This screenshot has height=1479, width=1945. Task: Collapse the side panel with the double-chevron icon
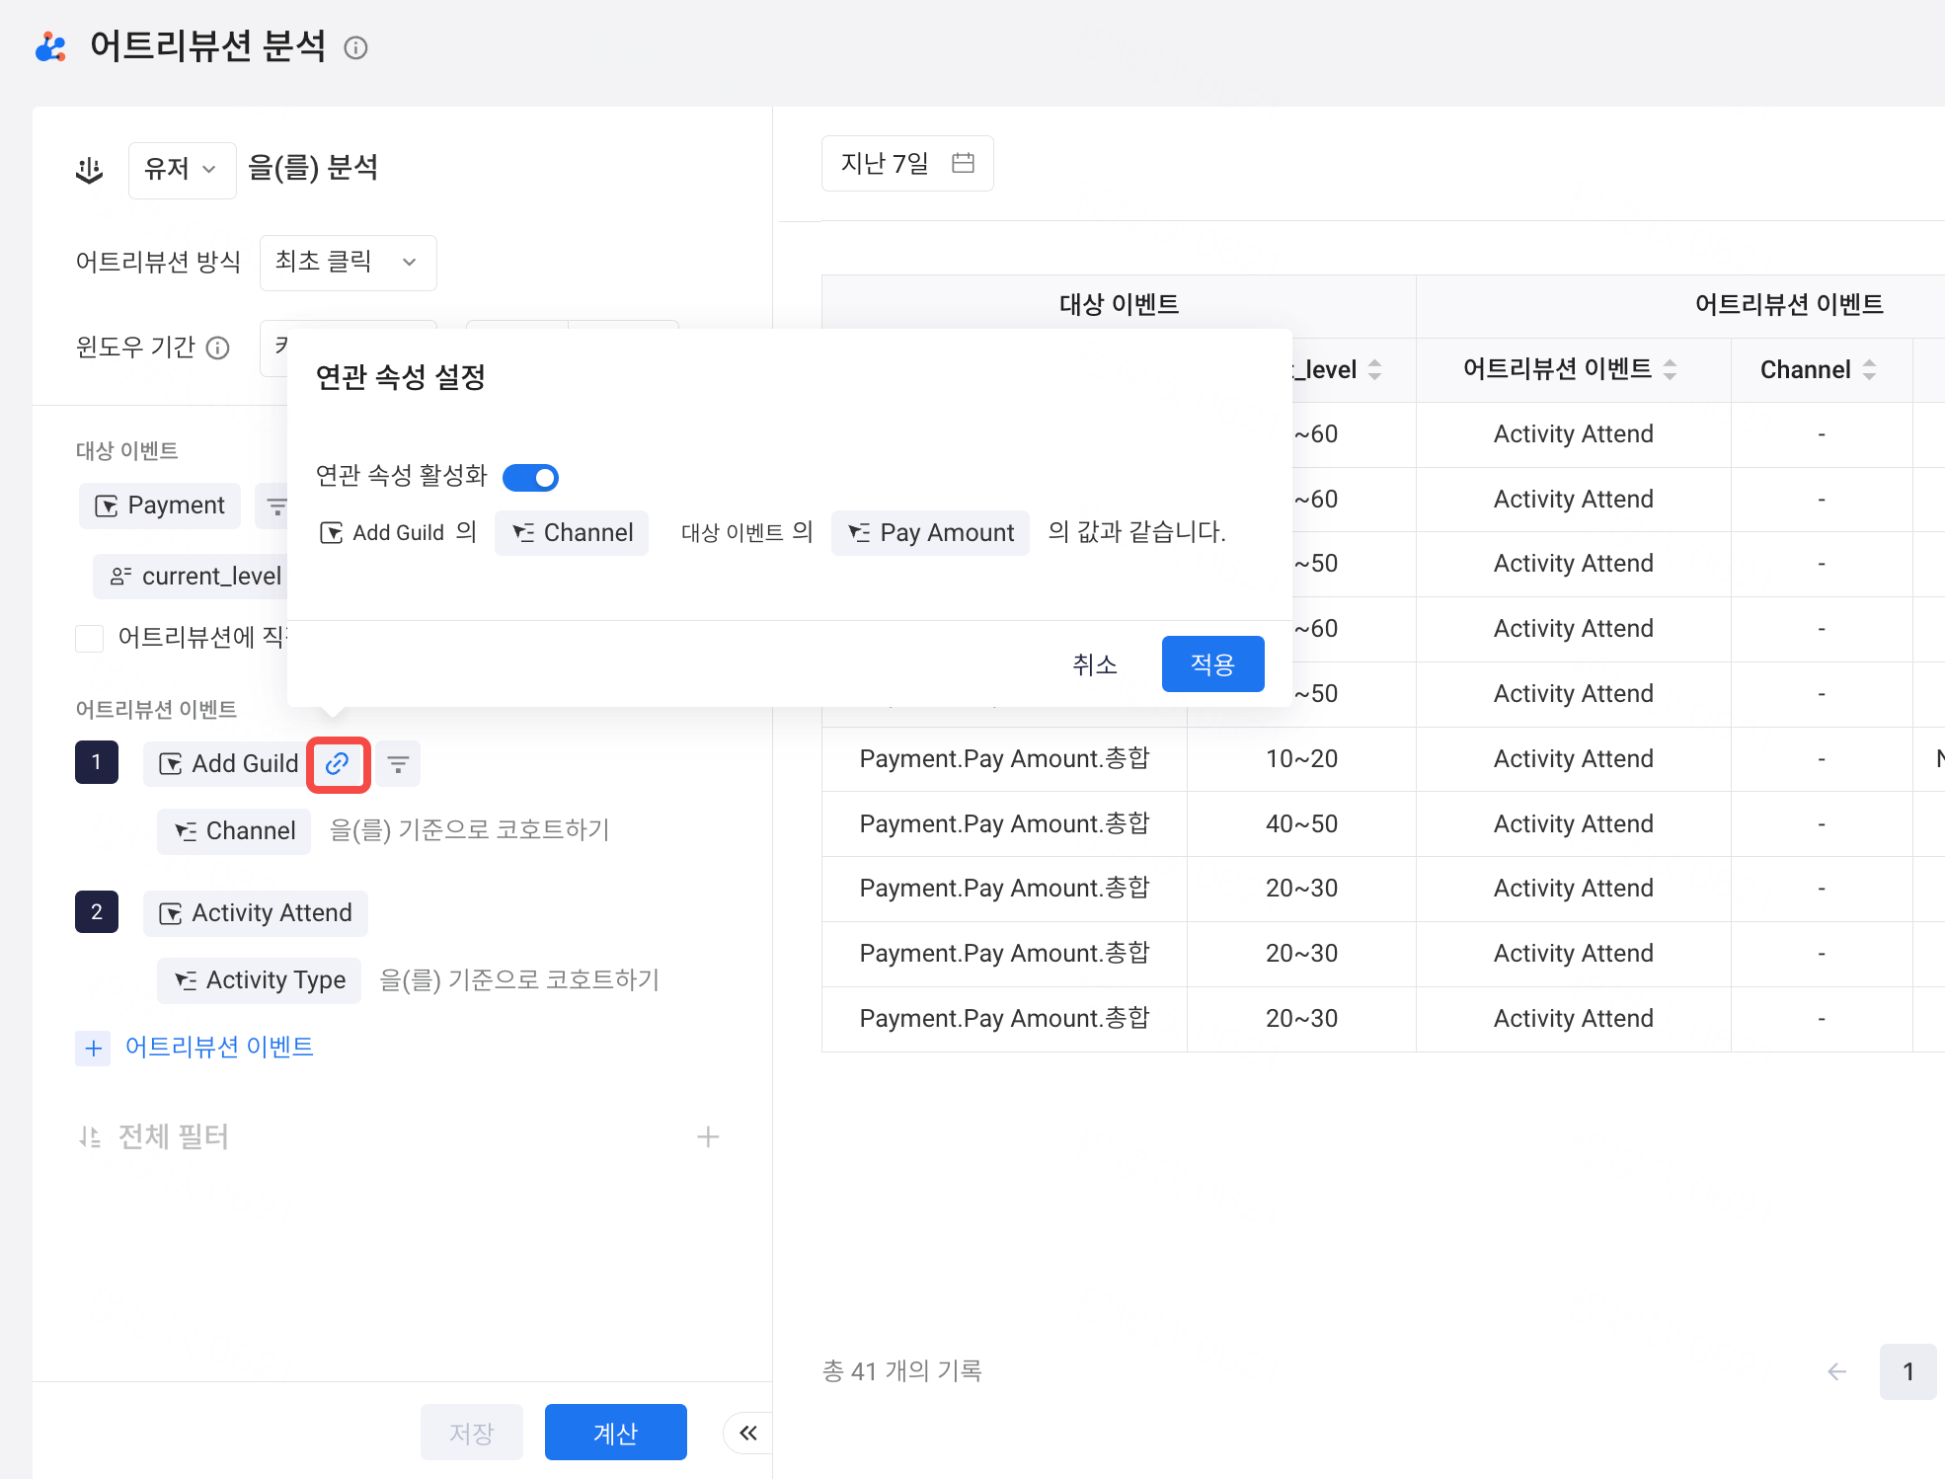(747, 1433)
